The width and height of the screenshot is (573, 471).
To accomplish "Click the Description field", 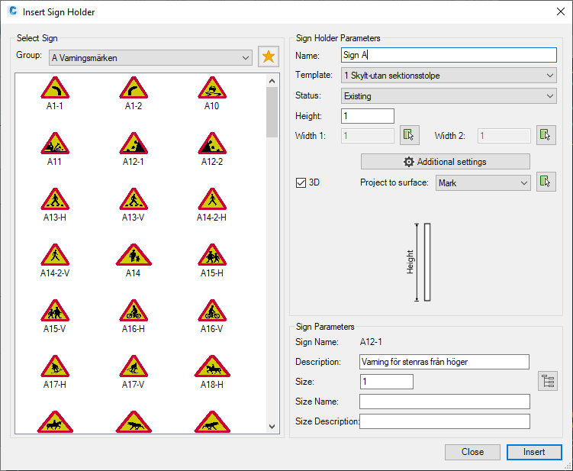I will click(x=444, y=362).
